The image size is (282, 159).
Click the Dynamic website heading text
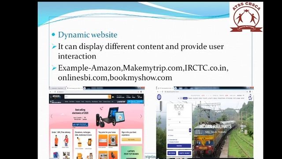88,35
